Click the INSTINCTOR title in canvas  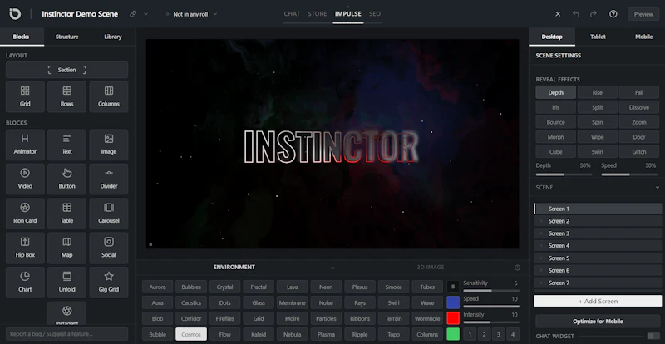click(x=331, y=147)
